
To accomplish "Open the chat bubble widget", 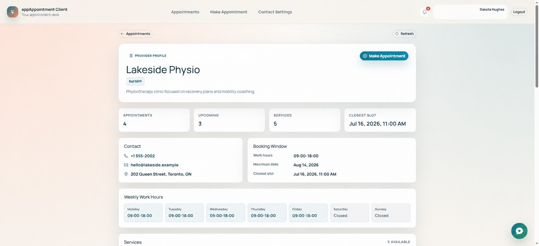I will [519, 231].
